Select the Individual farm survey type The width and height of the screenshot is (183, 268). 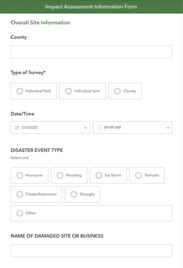coord(82,91)
